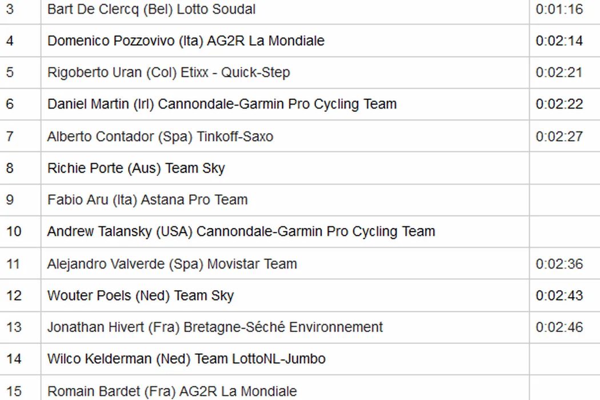Screen dimensions: 600x400
Task: Click rank number 10 cell
Action: [x=14, y=231]
